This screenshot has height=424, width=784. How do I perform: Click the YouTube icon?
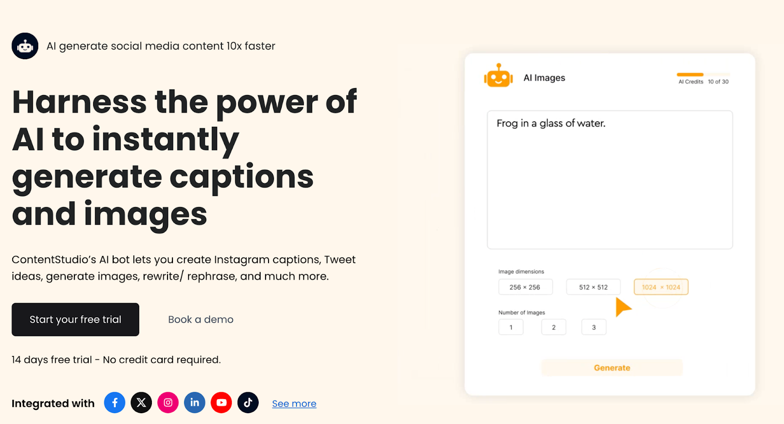(221, 402)
